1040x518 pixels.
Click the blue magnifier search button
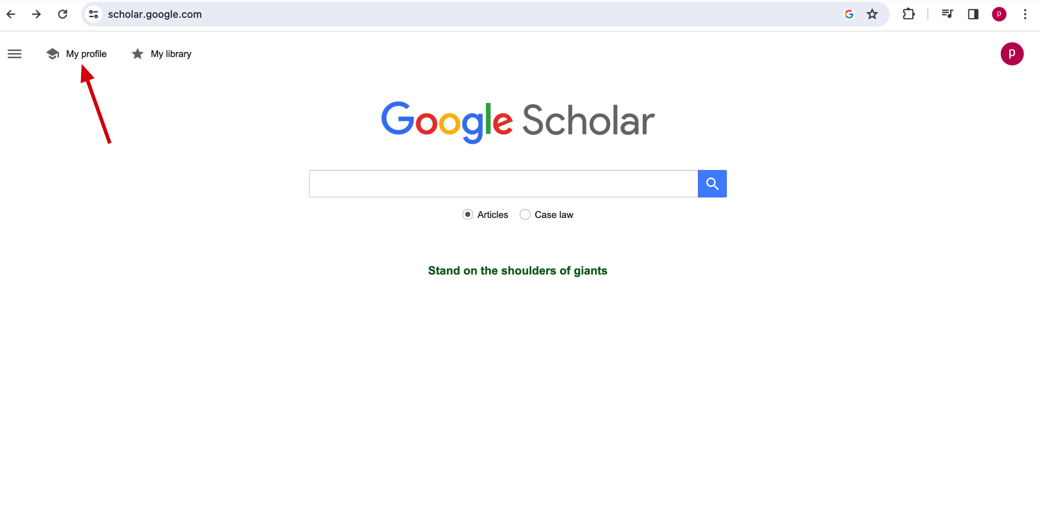[x=712, y=184]
